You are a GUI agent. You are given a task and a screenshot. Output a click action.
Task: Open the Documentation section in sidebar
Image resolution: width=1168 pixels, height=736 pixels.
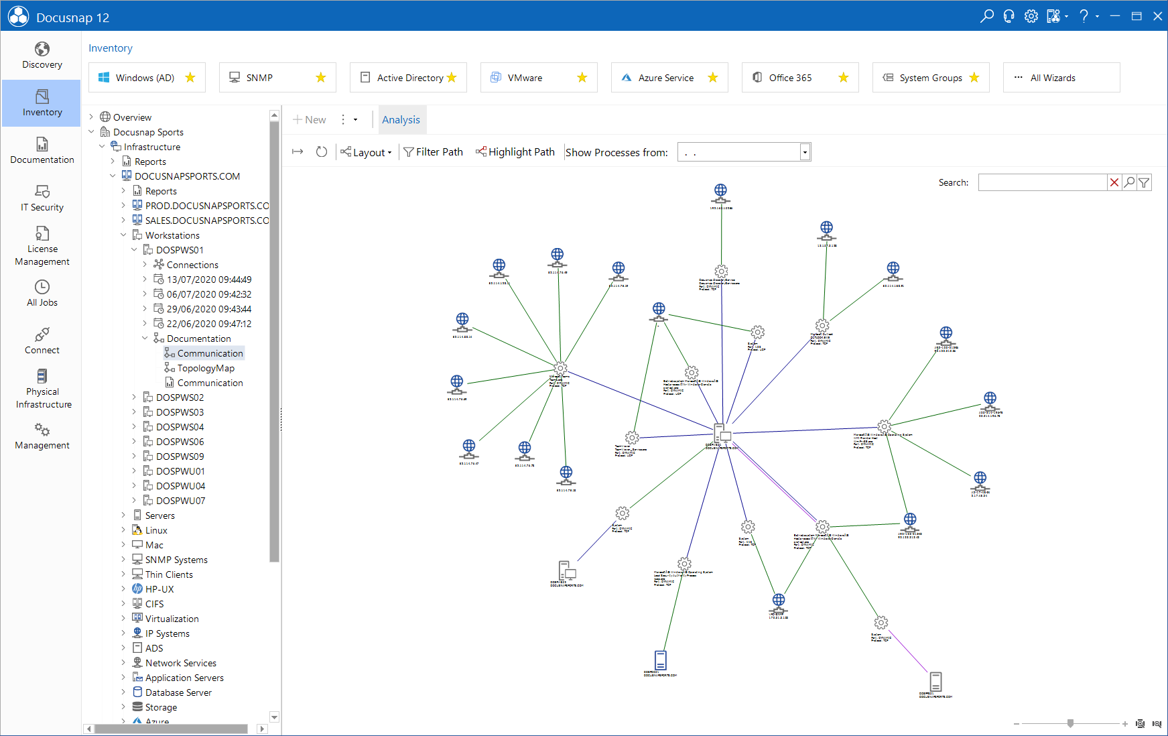coord(42,151)
